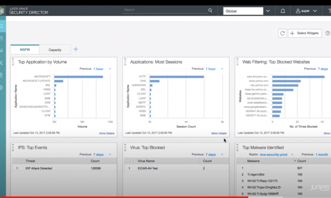Open the second sidebar icon below home
This screenshot has width=331, height=198.
tap(1, 38)
